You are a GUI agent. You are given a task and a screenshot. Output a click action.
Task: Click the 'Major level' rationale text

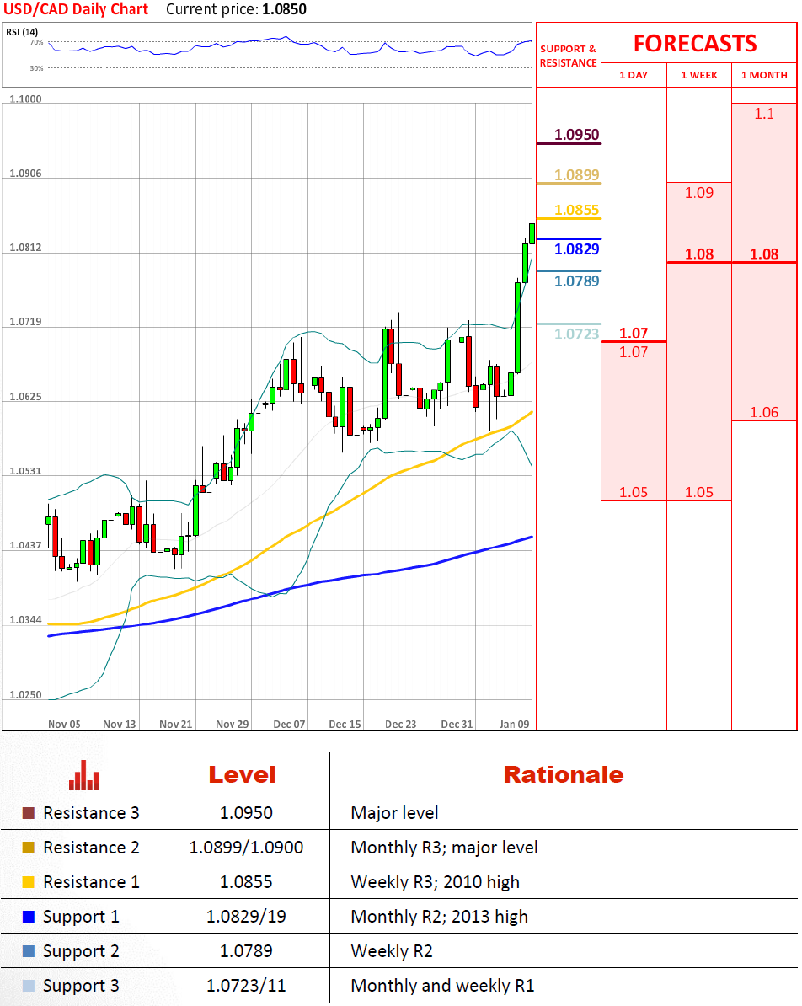point(394,814)
